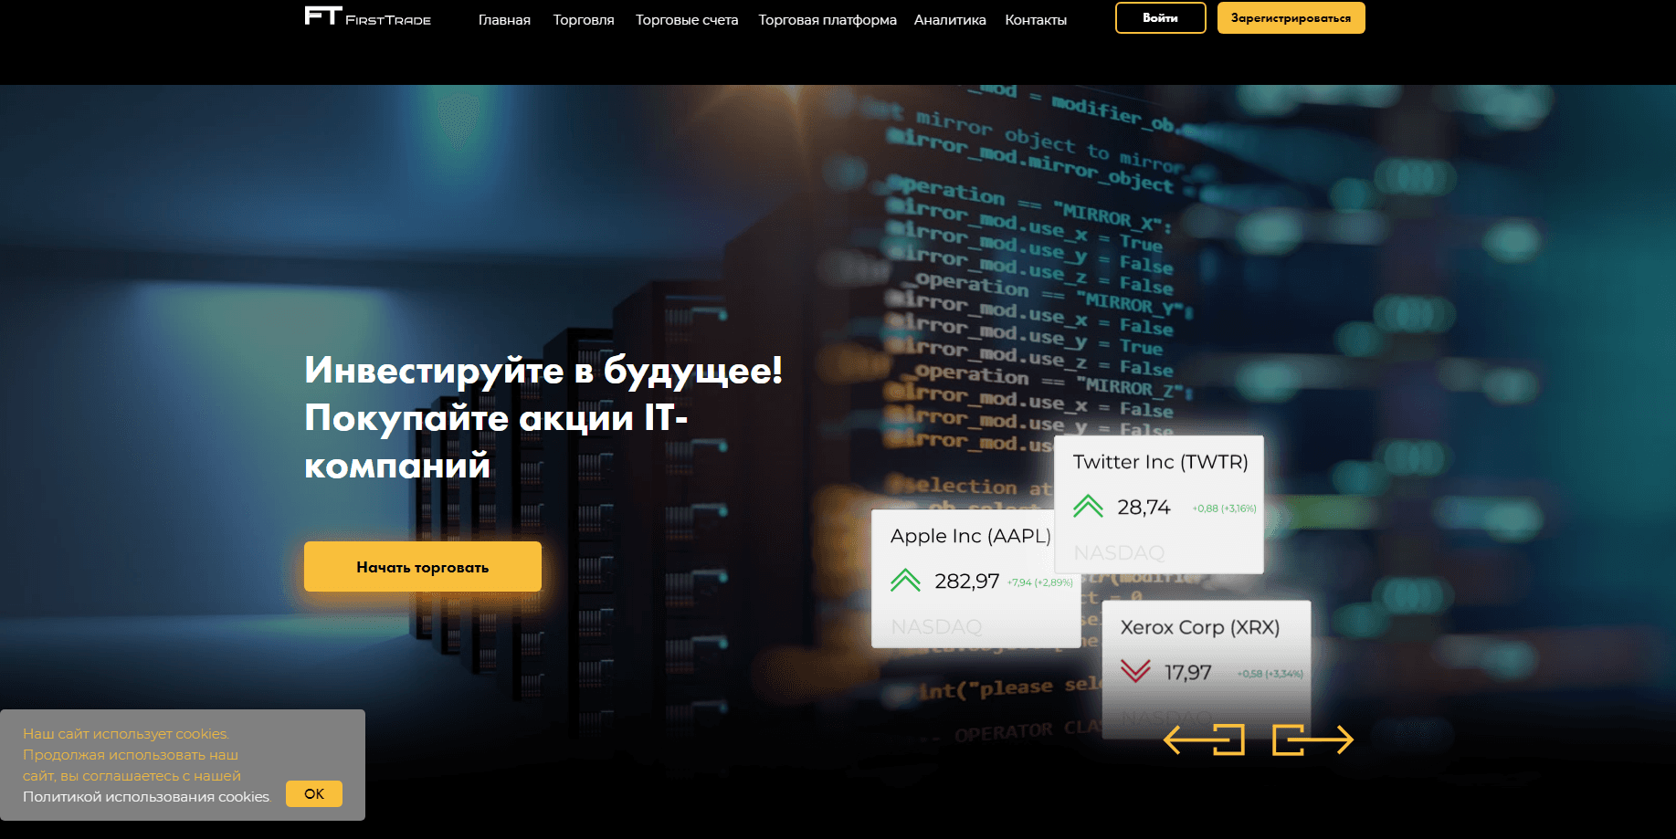Open the Торговая платформа section
This screenshot has height=839, width=1676.
pos(827,19)
